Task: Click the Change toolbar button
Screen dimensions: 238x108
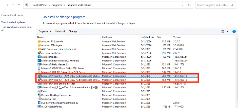Action: [x=73, y=31]
